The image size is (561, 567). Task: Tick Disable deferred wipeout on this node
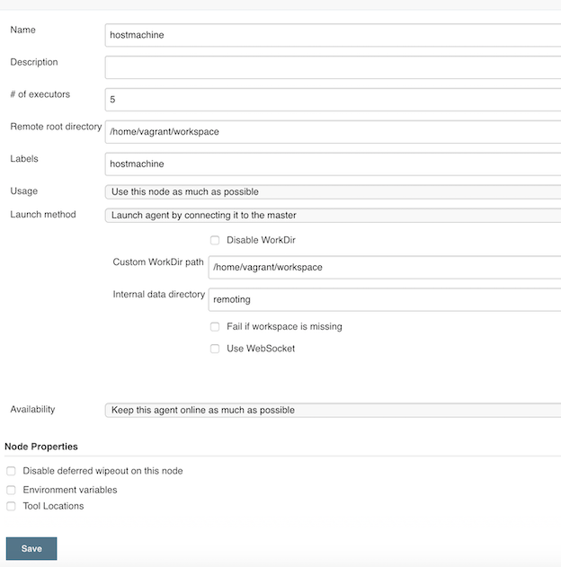(11, 471)
